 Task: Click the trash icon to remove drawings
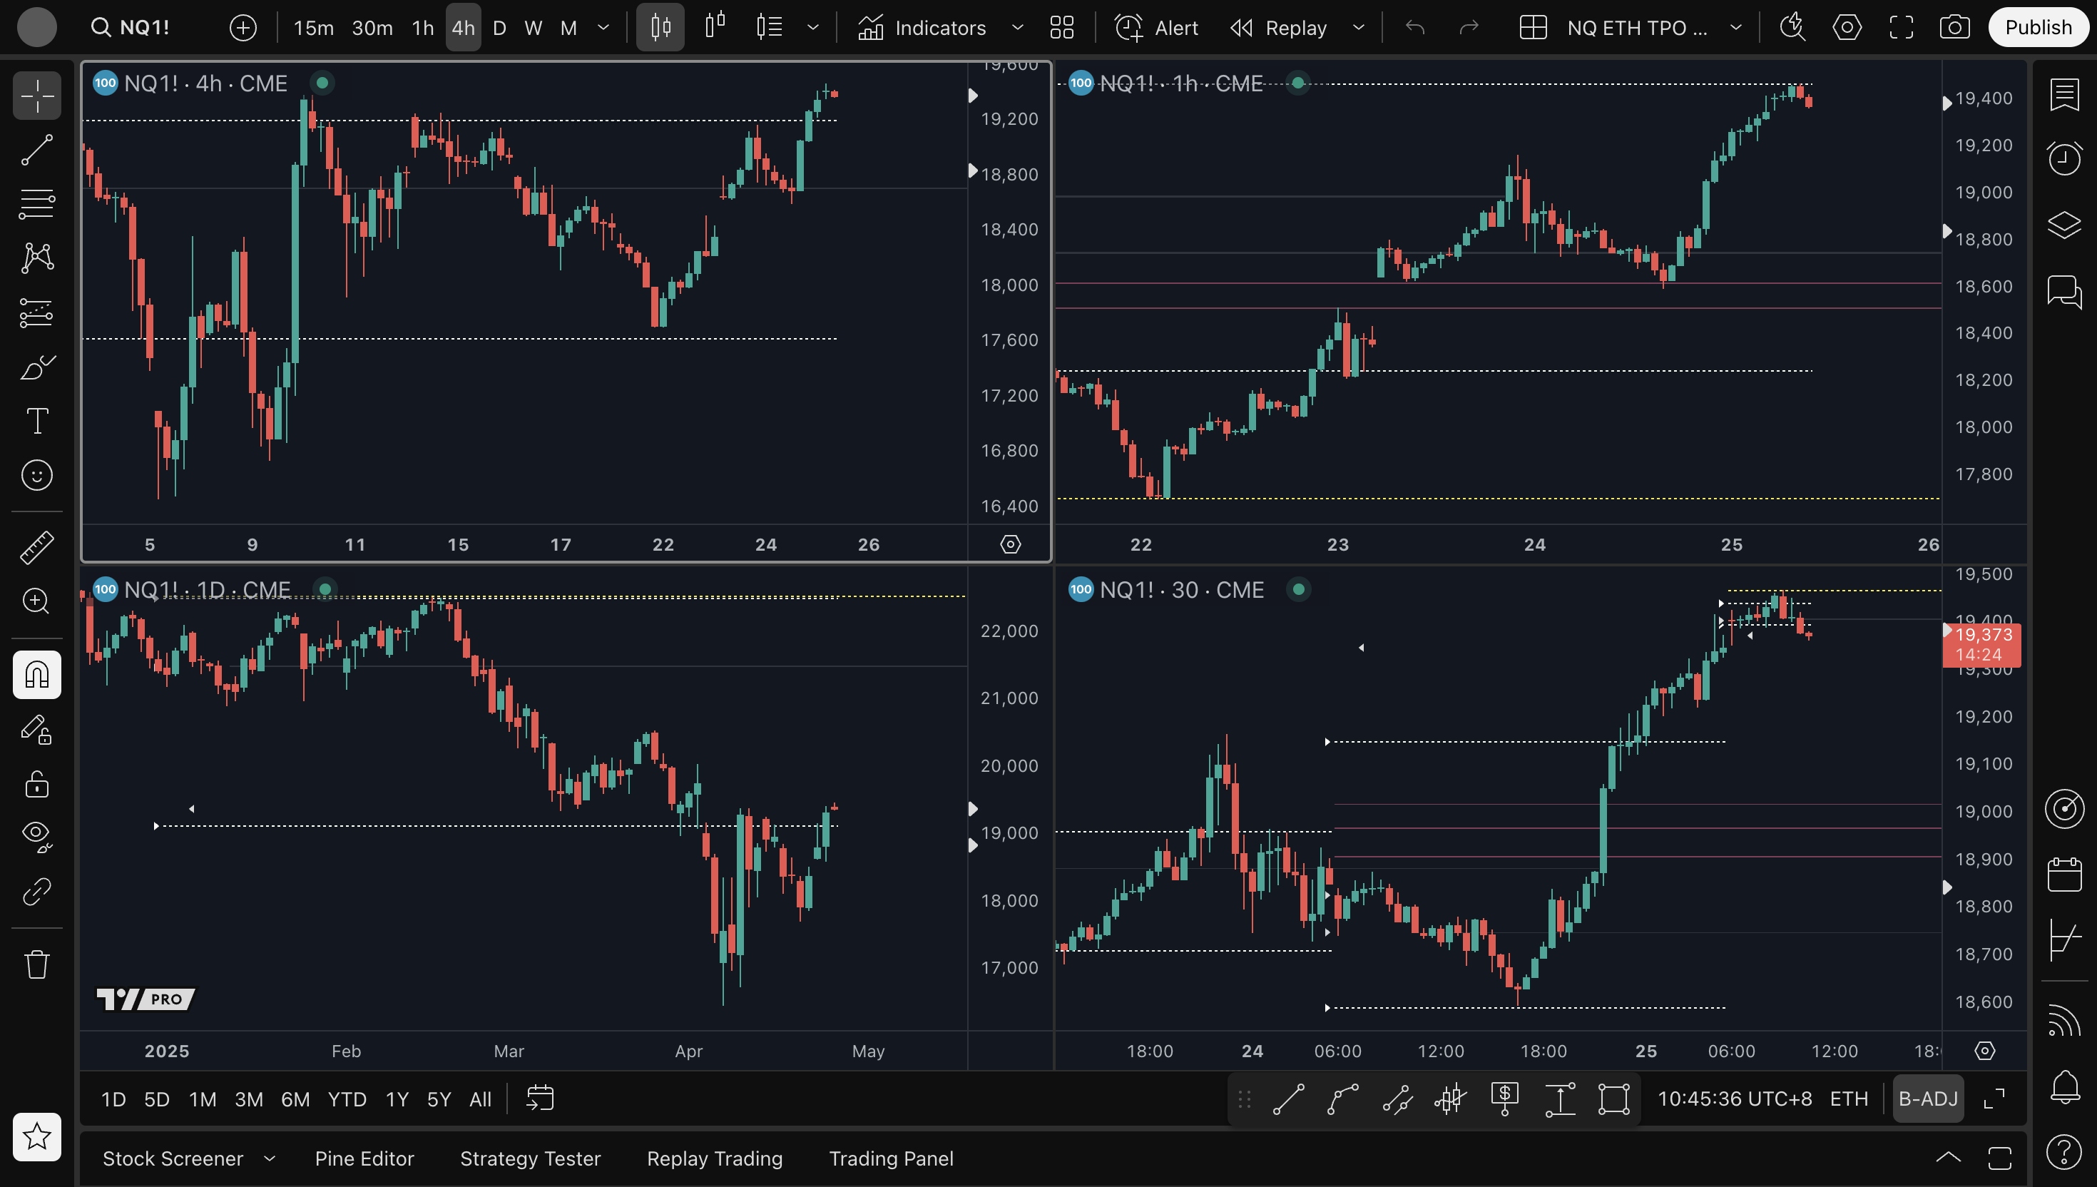click(36, 964)
